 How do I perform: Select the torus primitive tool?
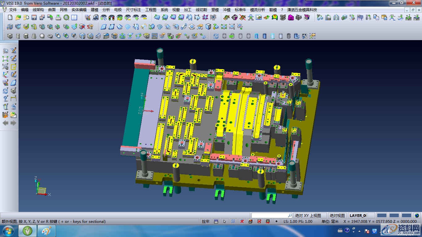click(x=50, y=36)
